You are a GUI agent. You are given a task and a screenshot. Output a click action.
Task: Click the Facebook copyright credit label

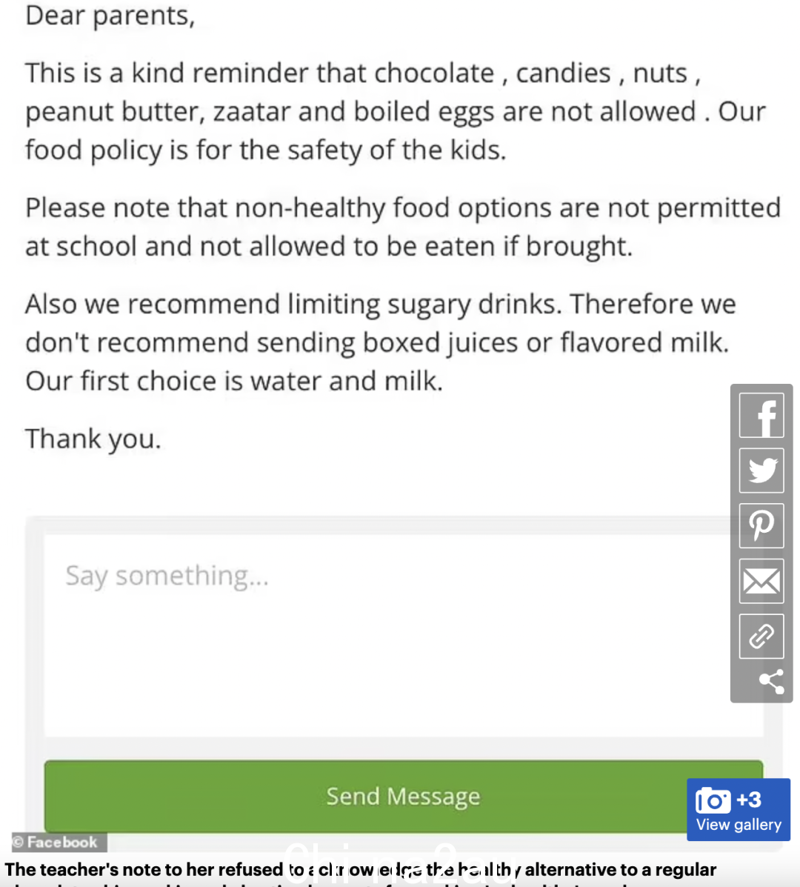click(59, 843)
